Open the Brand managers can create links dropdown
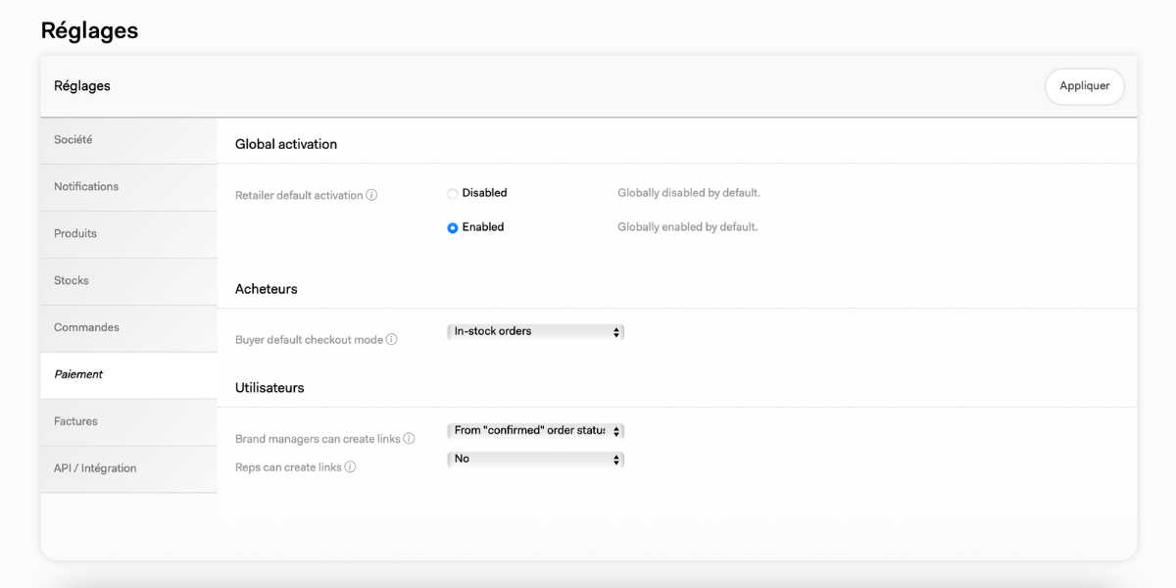1176x588 pixels. pyautogui.click(x=535, y=431)
